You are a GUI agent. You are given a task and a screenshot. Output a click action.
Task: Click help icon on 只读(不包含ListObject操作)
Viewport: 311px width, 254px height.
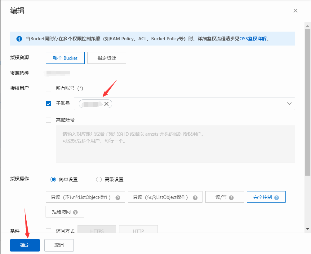[118, 198]
